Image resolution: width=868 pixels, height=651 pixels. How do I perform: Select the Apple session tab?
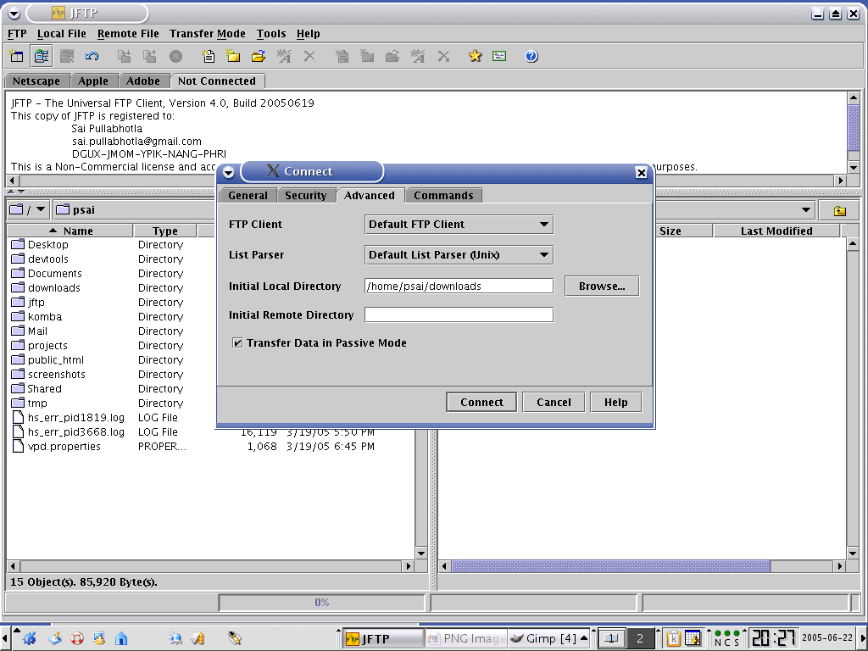tap(93, 81)
